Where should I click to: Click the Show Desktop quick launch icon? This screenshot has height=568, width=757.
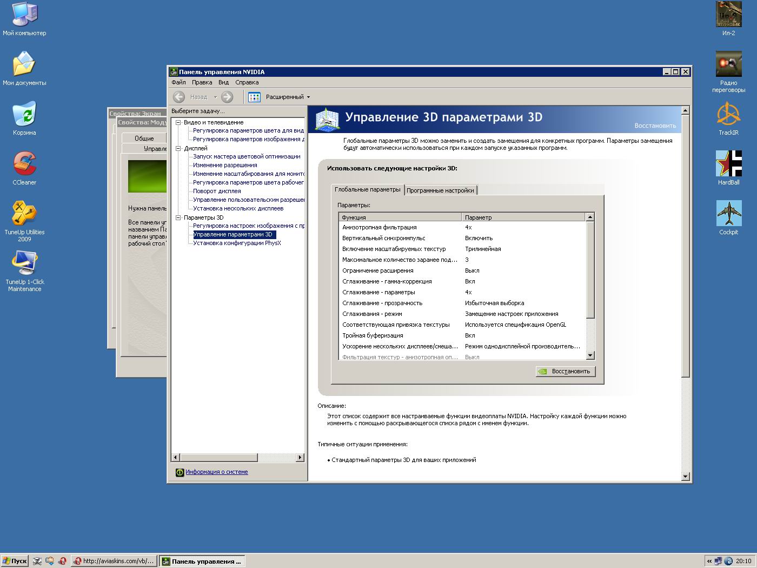tap(50, 561)
